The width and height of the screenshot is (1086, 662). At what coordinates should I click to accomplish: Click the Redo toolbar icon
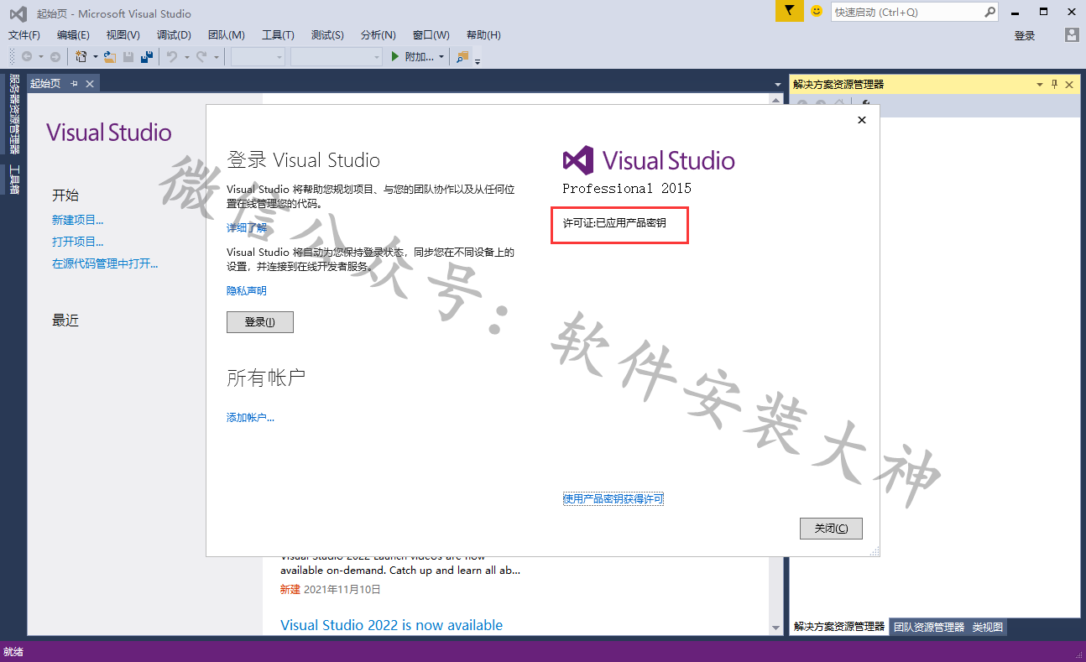pos(201,57)
